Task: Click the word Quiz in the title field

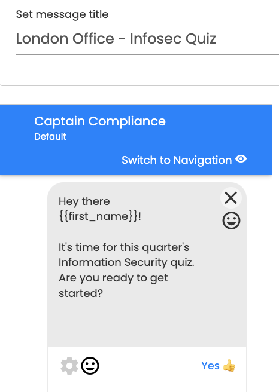Action: coord(201,39)
